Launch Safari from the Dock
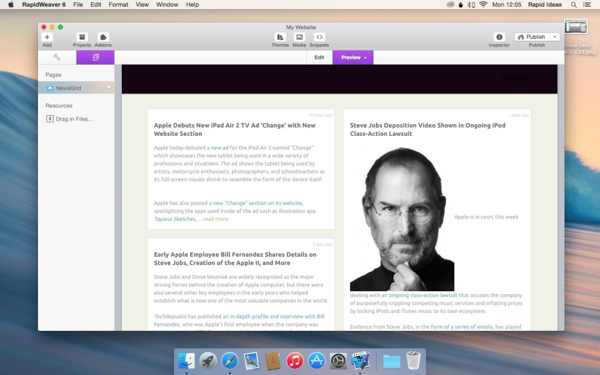The width and height of the screenshot is (600, 375). pos(230,360)
